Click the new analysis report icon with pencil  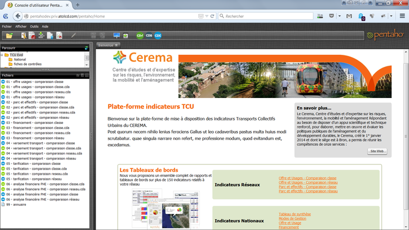coord(24,36)
